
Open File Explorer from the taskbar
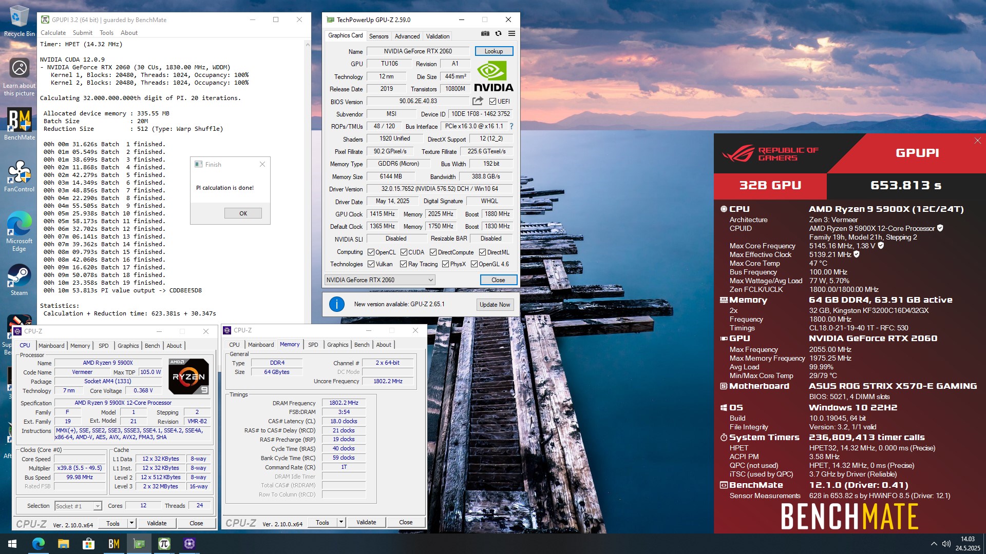pyautogui.click(x=63, y=544)
